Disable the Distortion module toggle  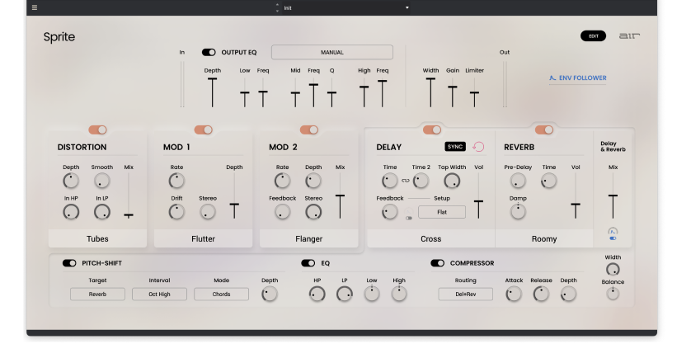[97, 130]
